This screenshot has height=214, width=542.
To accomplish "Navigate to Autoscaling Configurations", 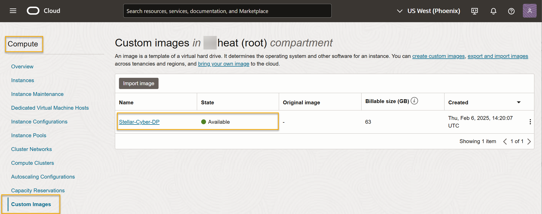I will click(43, 177).
